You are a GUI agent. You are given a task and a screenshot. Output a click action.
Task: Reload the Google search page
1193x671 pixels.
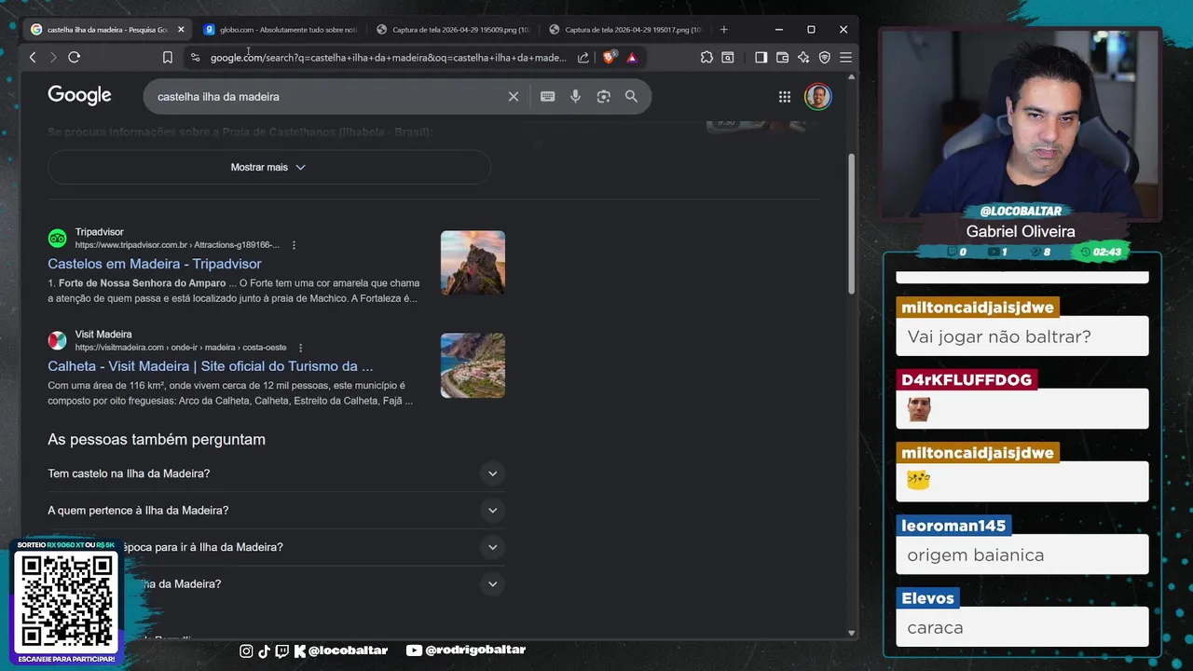tap(75, 57)
